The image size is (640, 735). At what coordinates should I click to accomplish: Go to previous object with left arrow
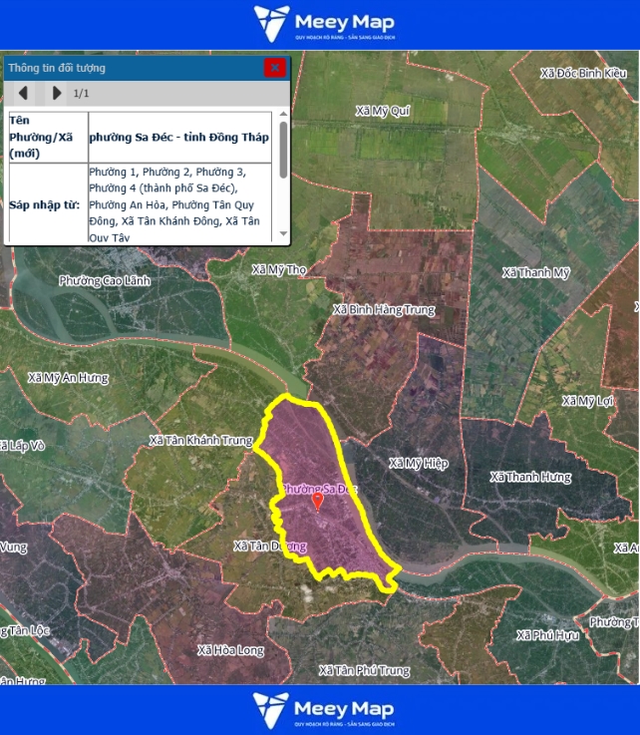click(x=23, y=94)
